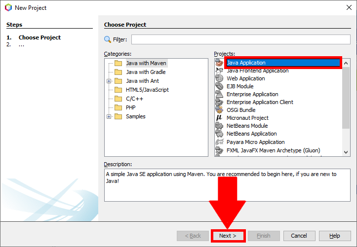
Task: Click the Finish button
Action: (x=264, y=236)
